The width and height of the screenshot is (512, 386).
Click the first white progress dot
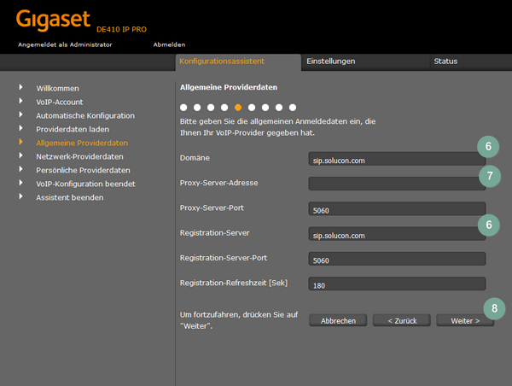tap(183, 108)
